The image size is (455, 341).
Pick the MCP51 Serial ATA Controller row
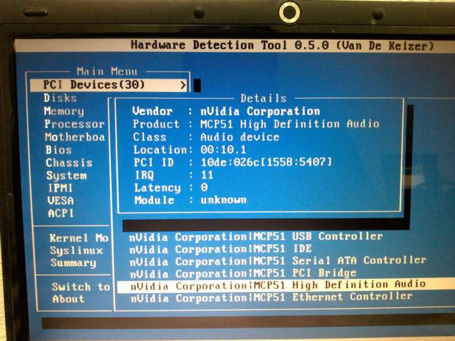278,261
